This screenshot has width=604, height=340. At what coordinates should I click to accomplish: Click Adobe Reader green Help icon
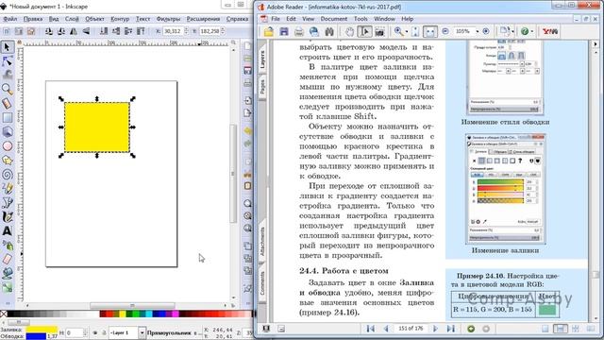pos(525,31)
